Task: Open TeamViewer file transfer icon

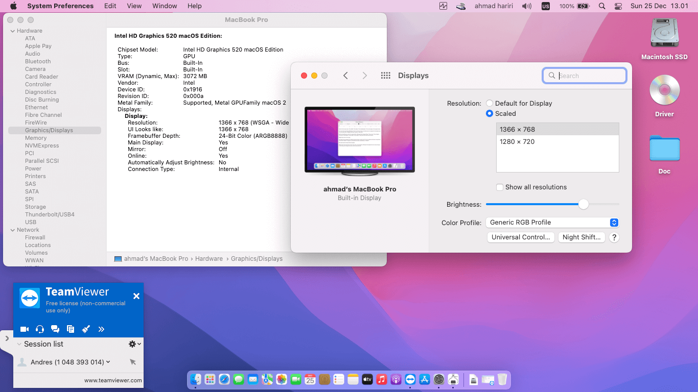Action: point(71,329)
